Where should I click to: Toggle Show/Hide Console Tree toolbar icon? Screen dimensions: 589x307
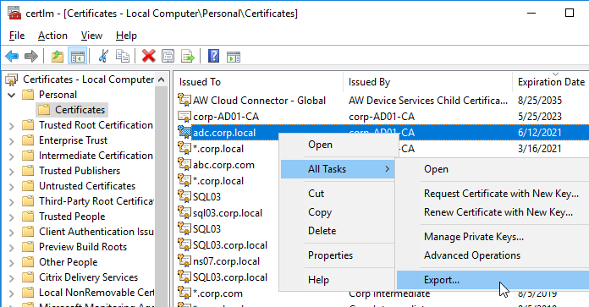[77, 57]
